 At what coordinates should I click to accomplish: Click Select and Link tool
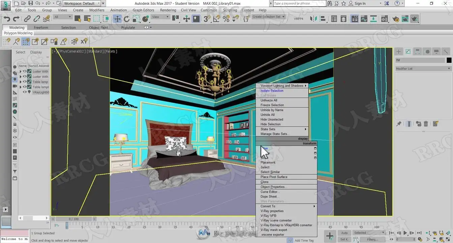[28, 19]
